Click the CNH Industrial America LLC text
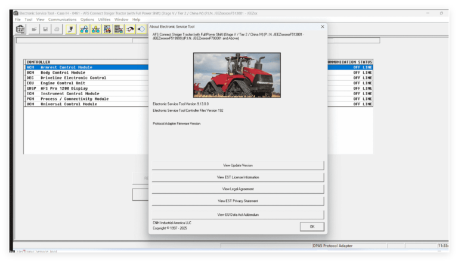 (x=172, y=223)
